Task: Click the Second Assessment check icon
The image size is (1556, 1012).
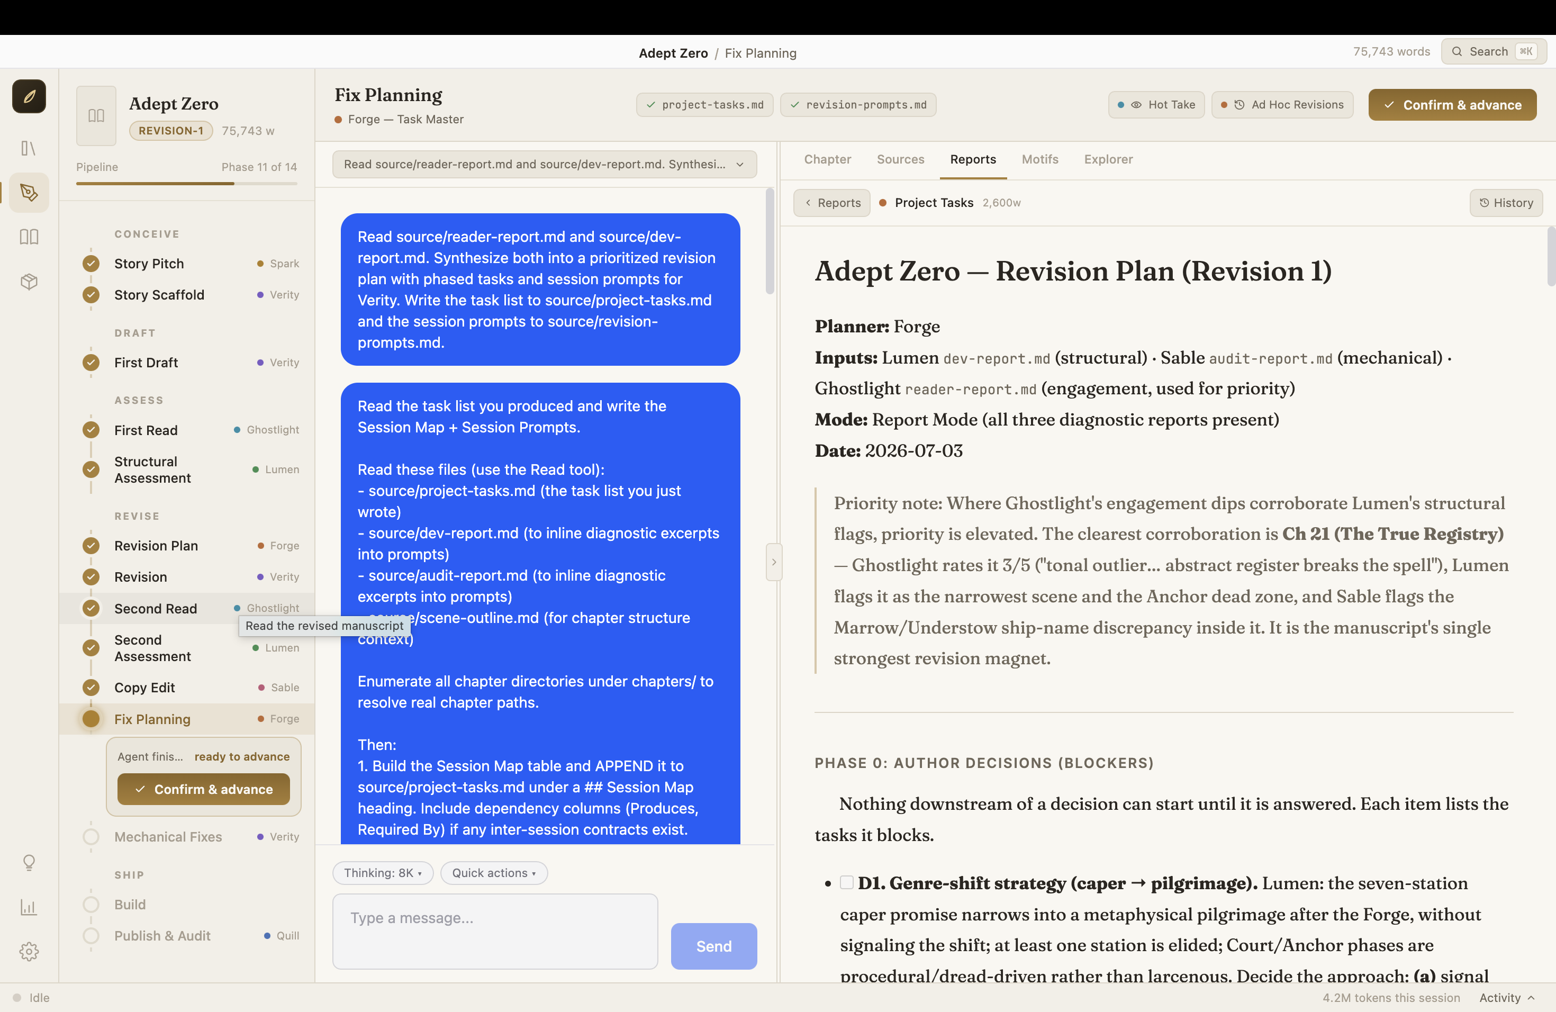Action: click(x=91, y=648)
